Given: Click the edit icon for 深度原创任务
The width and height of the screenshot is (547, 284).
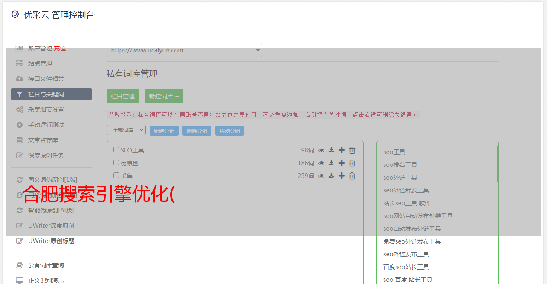Looking at the screenshot, I should click(20, 155).
